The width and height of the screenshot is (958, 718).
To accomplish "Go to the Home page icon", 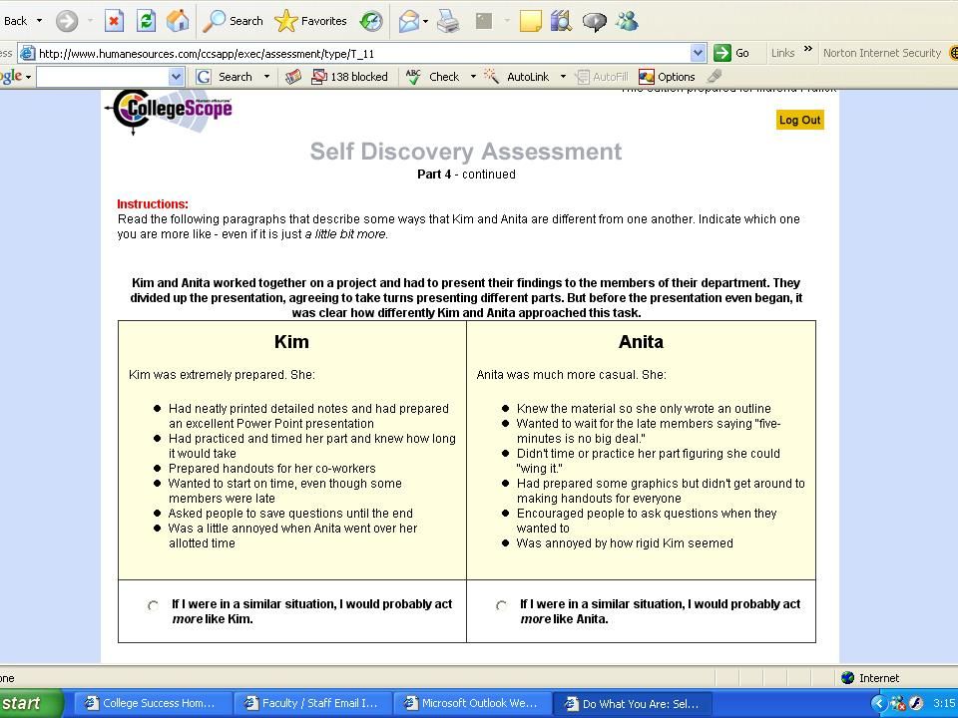I will (x=178, y=21).
